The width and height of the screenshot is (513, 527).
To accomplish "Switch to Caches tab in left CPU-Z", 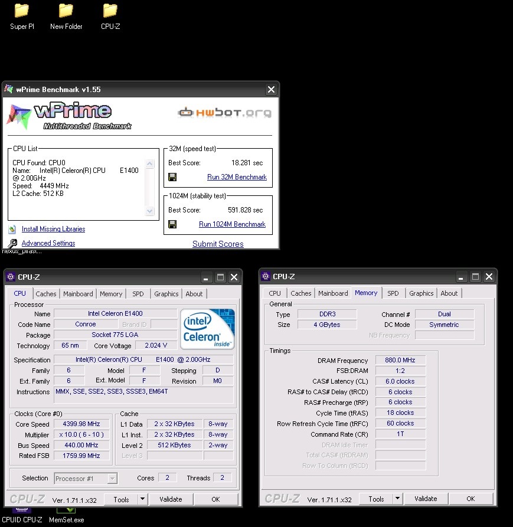I will coord(46,294).
